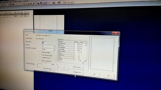Enable the Use search step checkbox
Screen dimensions: 161x90
(x=40, y=55)
